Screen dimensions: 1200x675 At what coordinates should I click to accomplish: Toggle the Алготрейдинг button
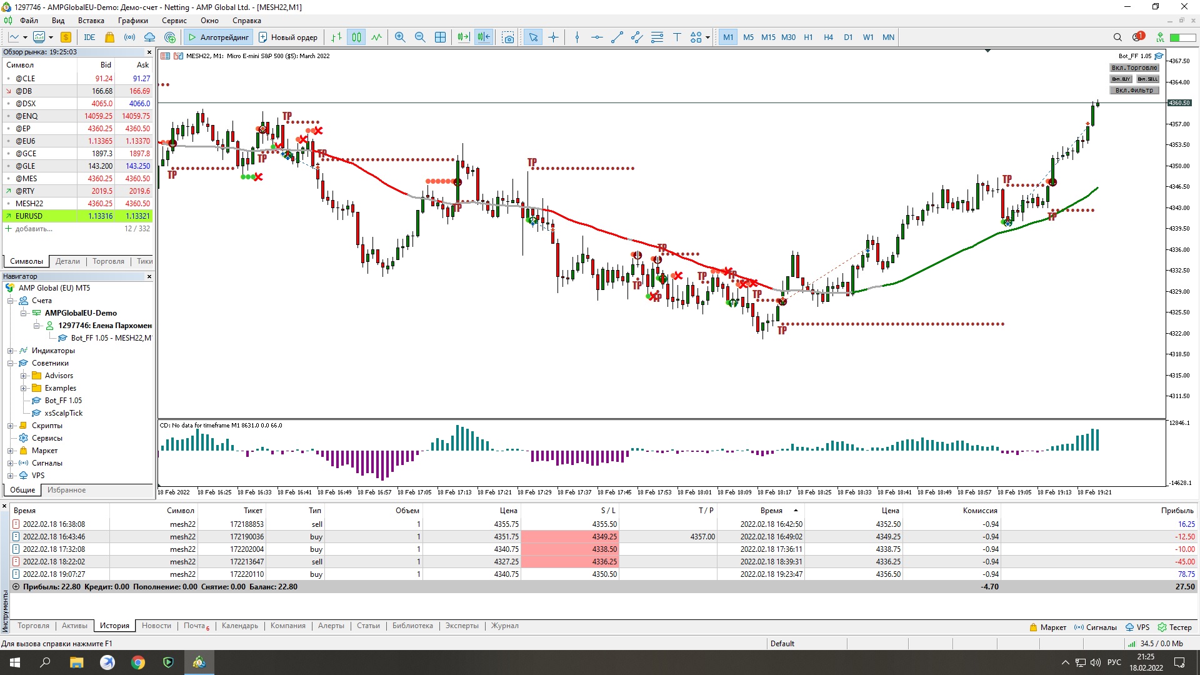(218, 37)
